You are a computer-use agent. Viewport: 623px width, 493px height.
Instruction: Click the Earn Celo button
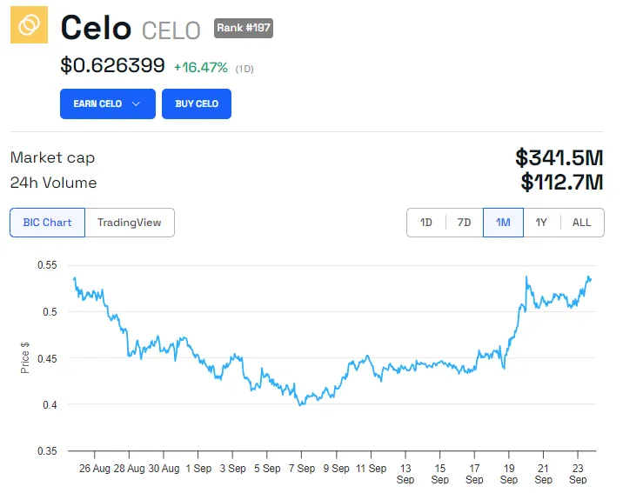98,104
